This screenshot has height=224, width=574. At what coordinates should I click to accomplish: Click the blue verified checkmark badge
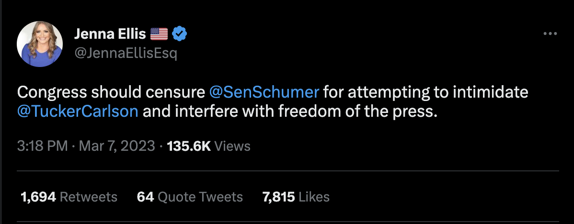(x=180, y=34)
